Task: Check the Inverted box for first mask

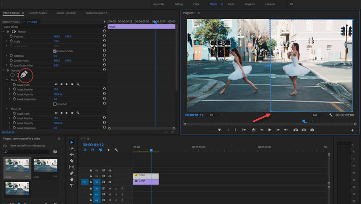Action: 55,104
